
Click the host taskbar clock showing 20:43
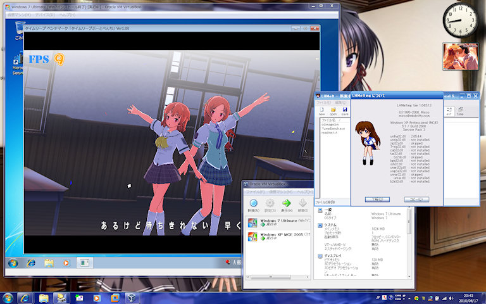tap(468, 298)
